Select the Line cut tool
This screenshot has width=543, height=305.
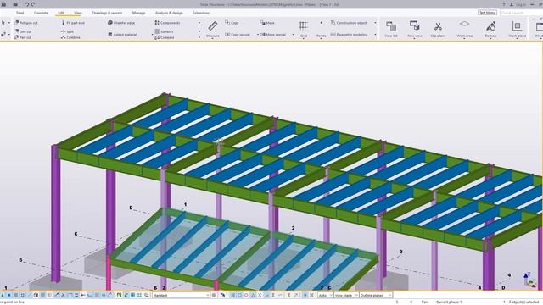tap(23, 31)
